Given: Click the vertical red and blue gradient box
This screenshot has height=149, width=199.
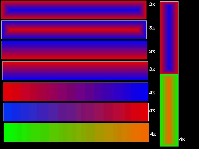Looking at the screenshot, I should [169, 38].
